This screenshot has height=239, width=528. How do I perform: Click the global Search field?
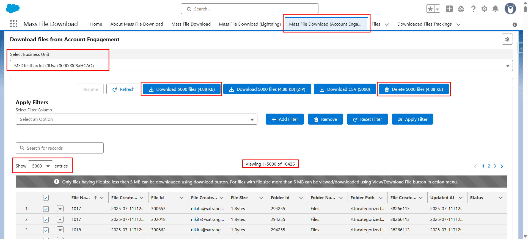point(249,9)
